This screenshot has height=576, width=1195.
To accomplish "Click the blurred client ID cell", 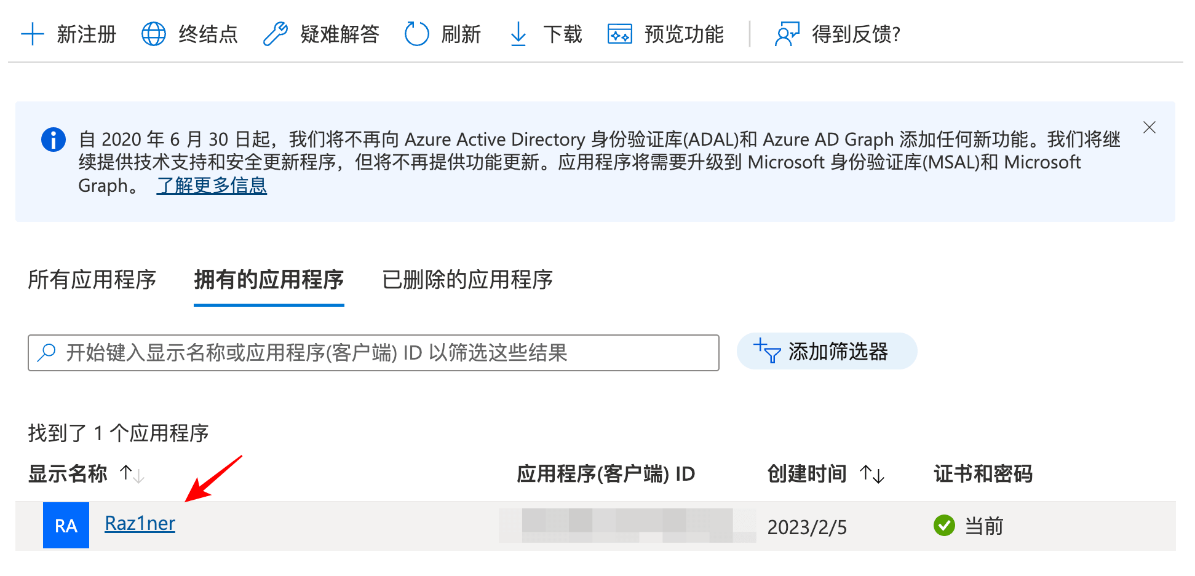I will pyautogui.click(x=627, y=526).
